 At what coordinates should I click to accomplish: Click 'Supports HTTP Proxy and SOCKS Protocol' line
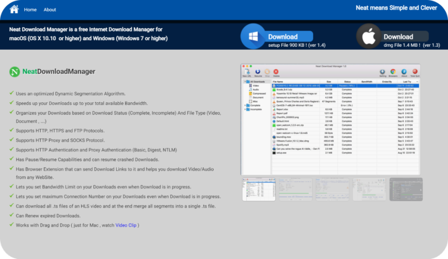pyautogui.click(x=60, y=140)
